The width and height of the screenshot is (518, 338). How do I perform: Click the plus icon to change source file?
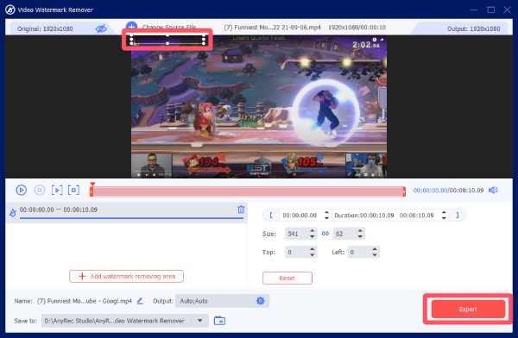click(x=131, y=26)
